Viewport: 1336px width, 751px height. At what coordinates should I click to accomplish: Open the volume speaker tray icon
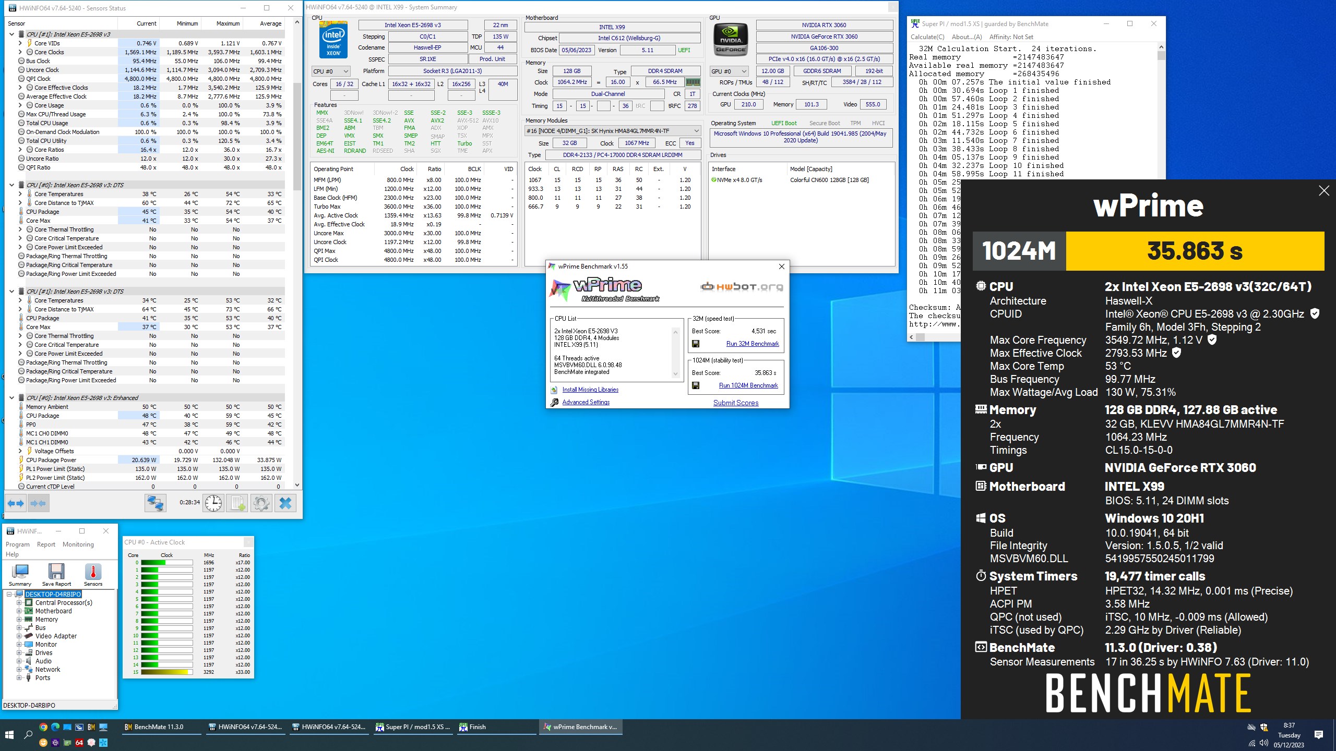tap(1264, 743)
